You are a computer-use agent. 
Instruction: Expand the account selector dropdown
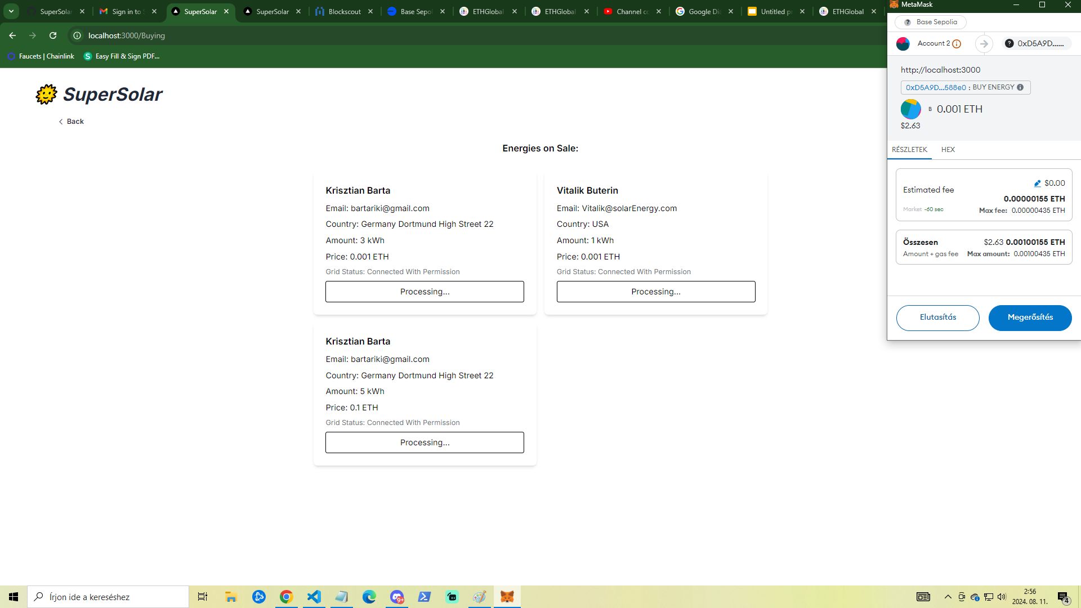coord(930,43)
